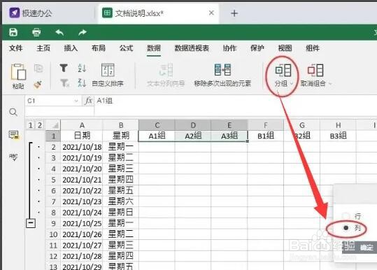The height and width of the screenshot is (270, 377).
Task: Open a new tab with plus button
Action: [x=234, y=13]
